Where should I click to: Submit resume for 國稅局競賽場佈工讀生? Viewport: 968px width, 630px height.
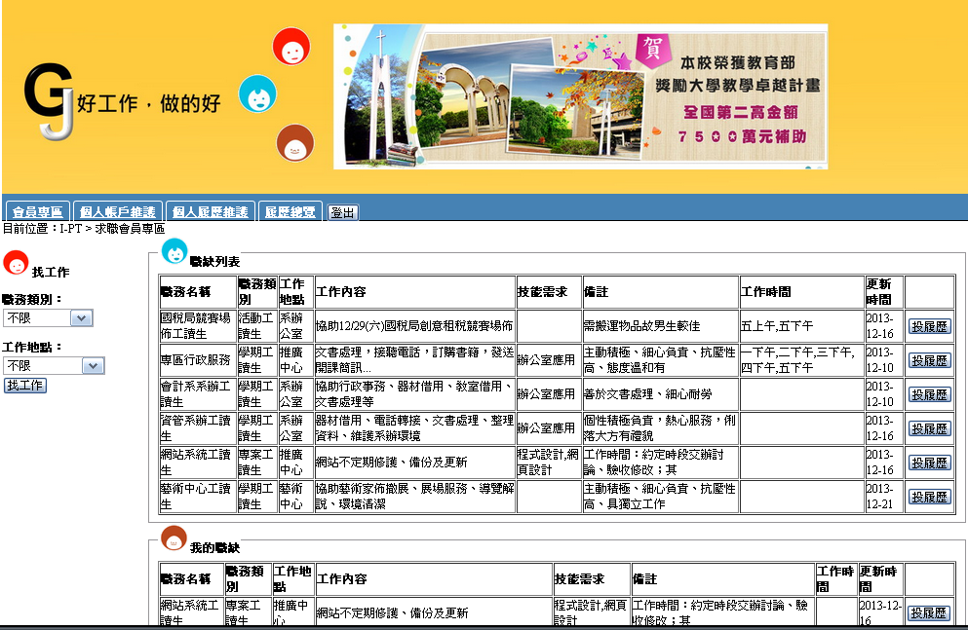[x=929, y=326]
